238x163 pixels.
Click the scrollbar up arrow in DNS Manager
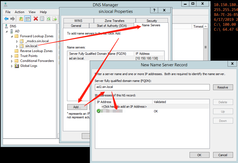(205, 27)
